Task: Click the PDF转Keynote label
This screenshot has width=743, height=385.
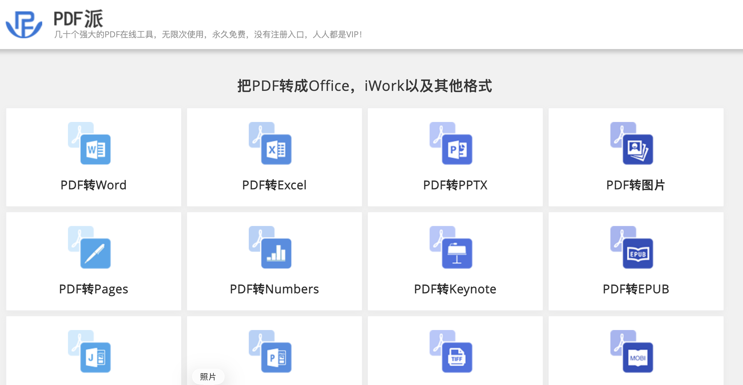Action: [455, 289]
